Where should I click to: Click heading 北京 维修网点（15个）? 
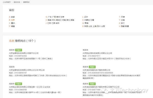[x=22, y=41]
